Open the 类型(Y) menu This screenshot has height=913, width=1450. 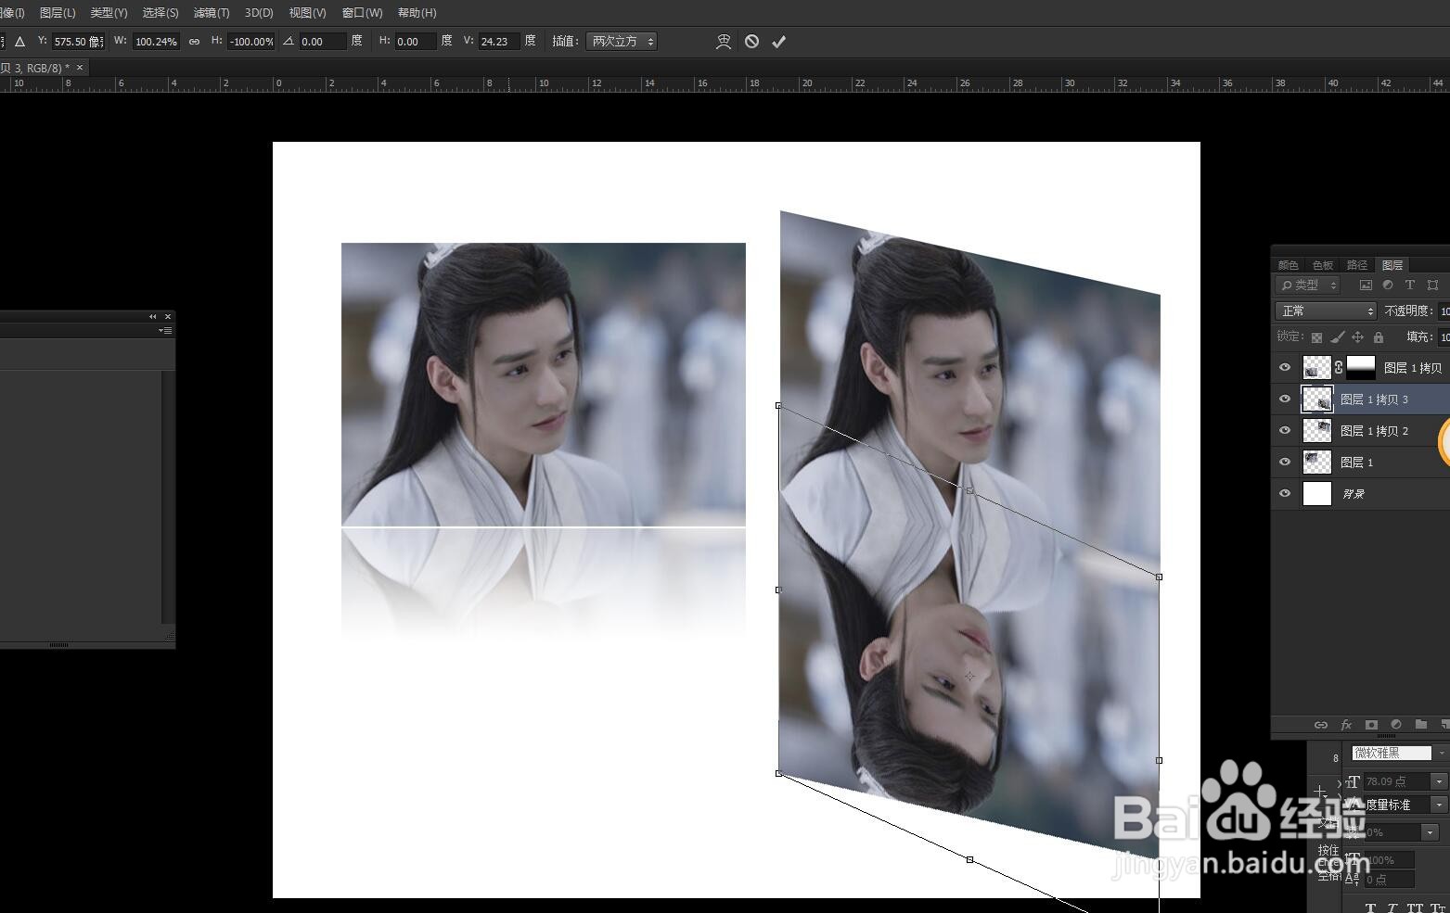click(109, 13)
